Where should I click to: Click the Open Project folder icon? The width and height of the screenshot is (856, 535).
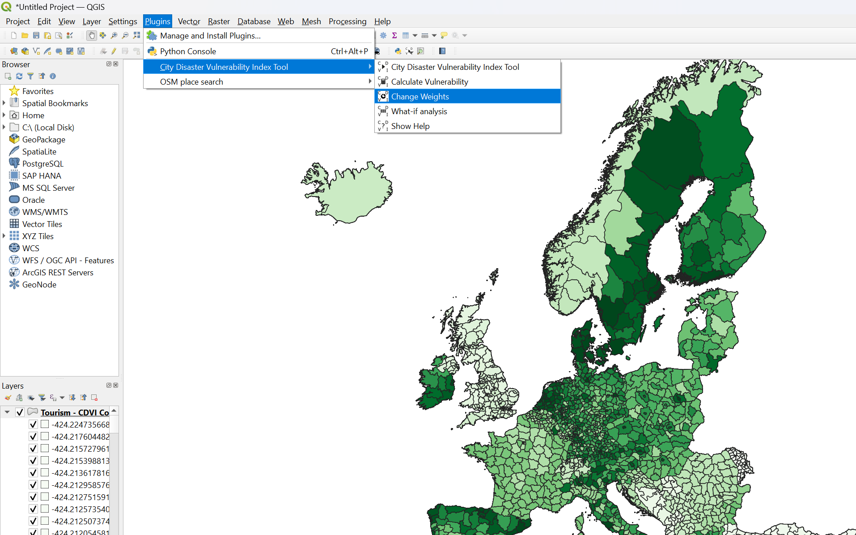coord(25,35)
